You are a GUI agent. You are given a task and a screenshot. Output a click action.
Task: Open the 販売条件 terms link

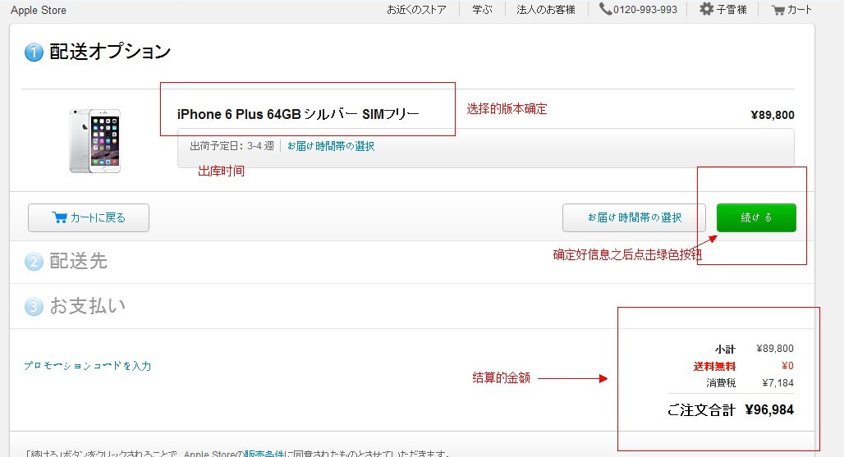(x=264, y=453)
